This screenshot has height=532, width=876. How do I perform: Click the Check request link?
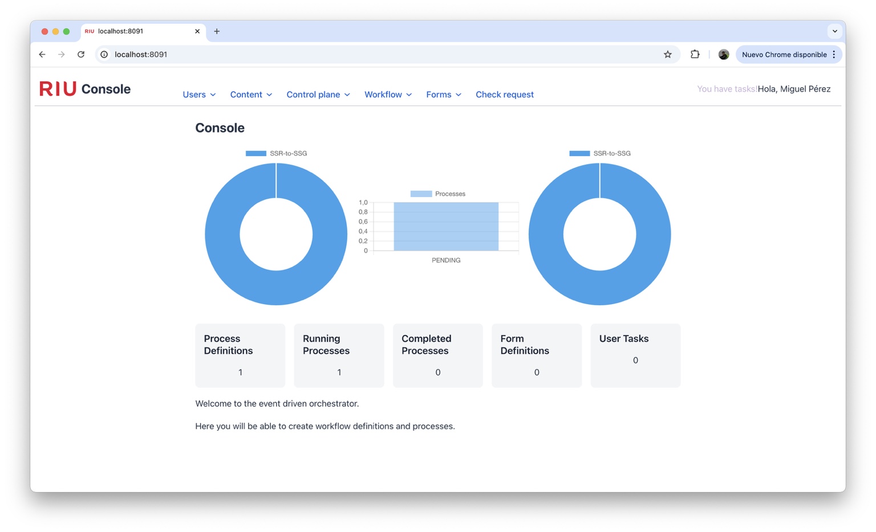(504, 95)
